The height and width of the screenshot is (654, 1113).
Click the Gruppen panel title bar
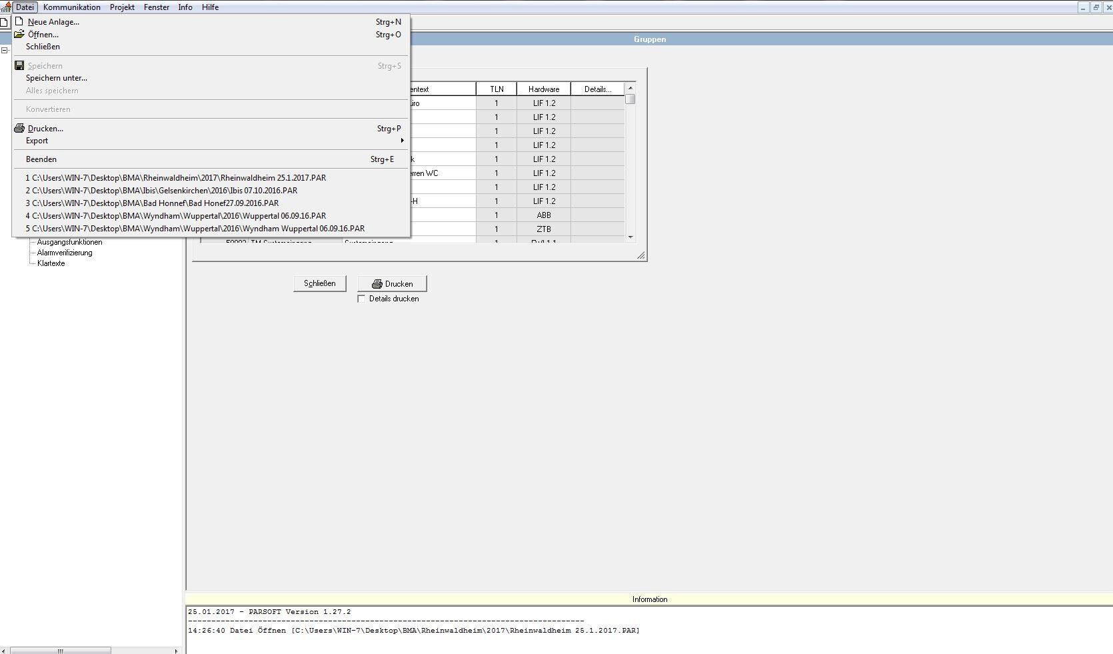650,39
